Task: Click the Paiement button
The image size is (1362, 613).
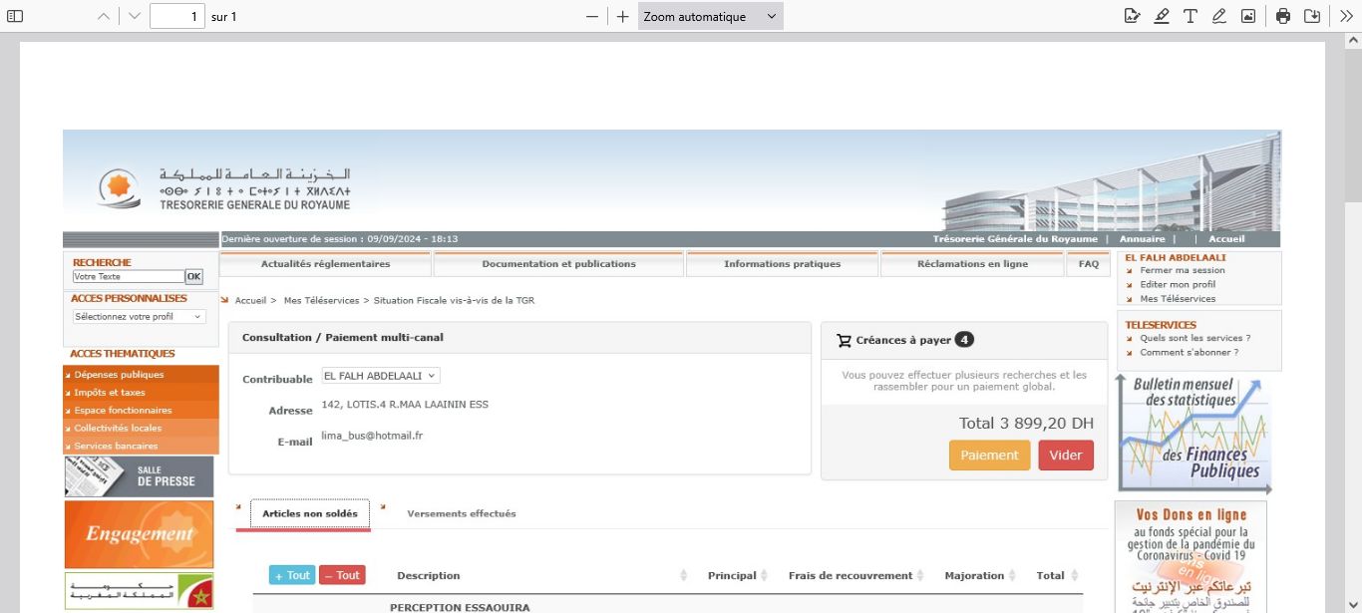Action: (989, 456)
